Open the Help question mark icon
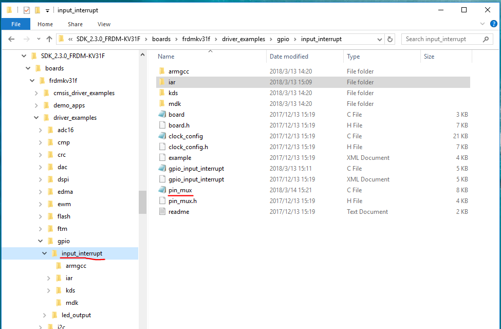The width and height of the screenshot is (501, 329). click(494, 24)
